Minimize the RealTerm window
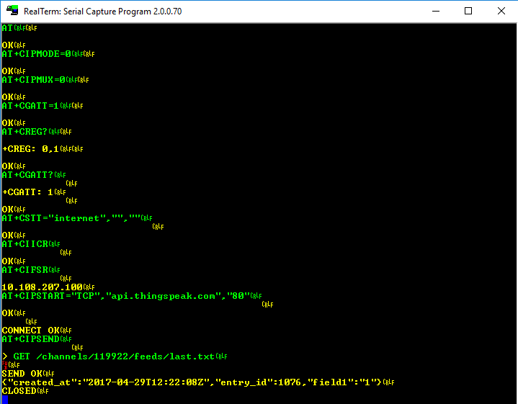 (434, 11)
